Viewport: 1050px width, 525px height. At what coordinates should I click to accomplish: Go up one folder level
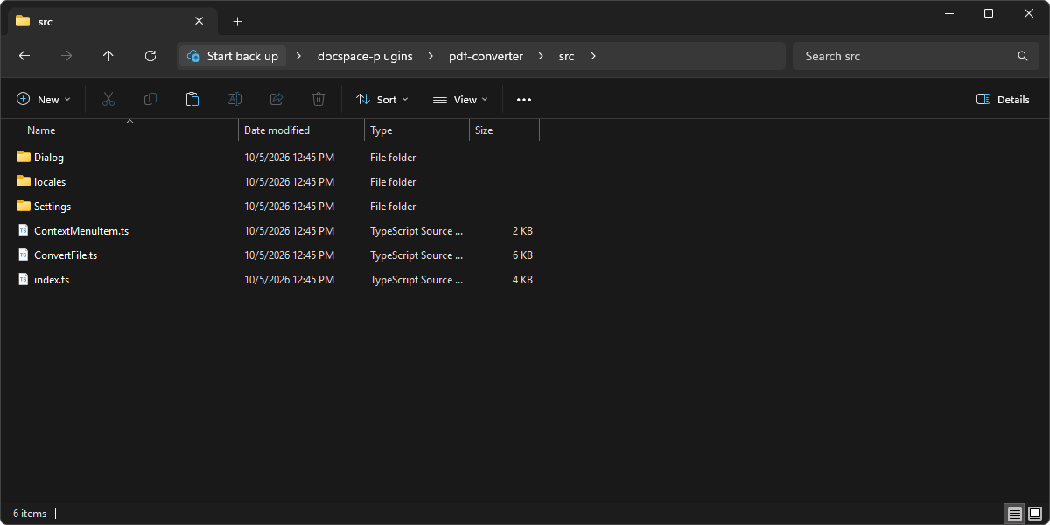point(108,56)
